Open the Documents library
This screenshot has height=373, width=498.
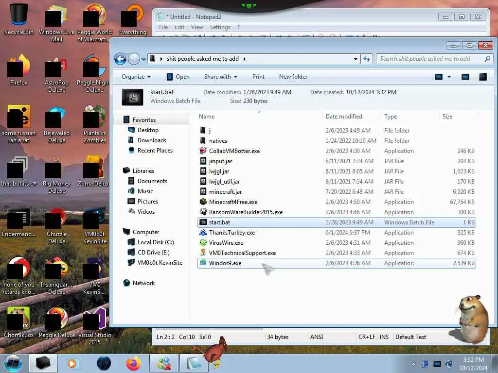(152, 181)
